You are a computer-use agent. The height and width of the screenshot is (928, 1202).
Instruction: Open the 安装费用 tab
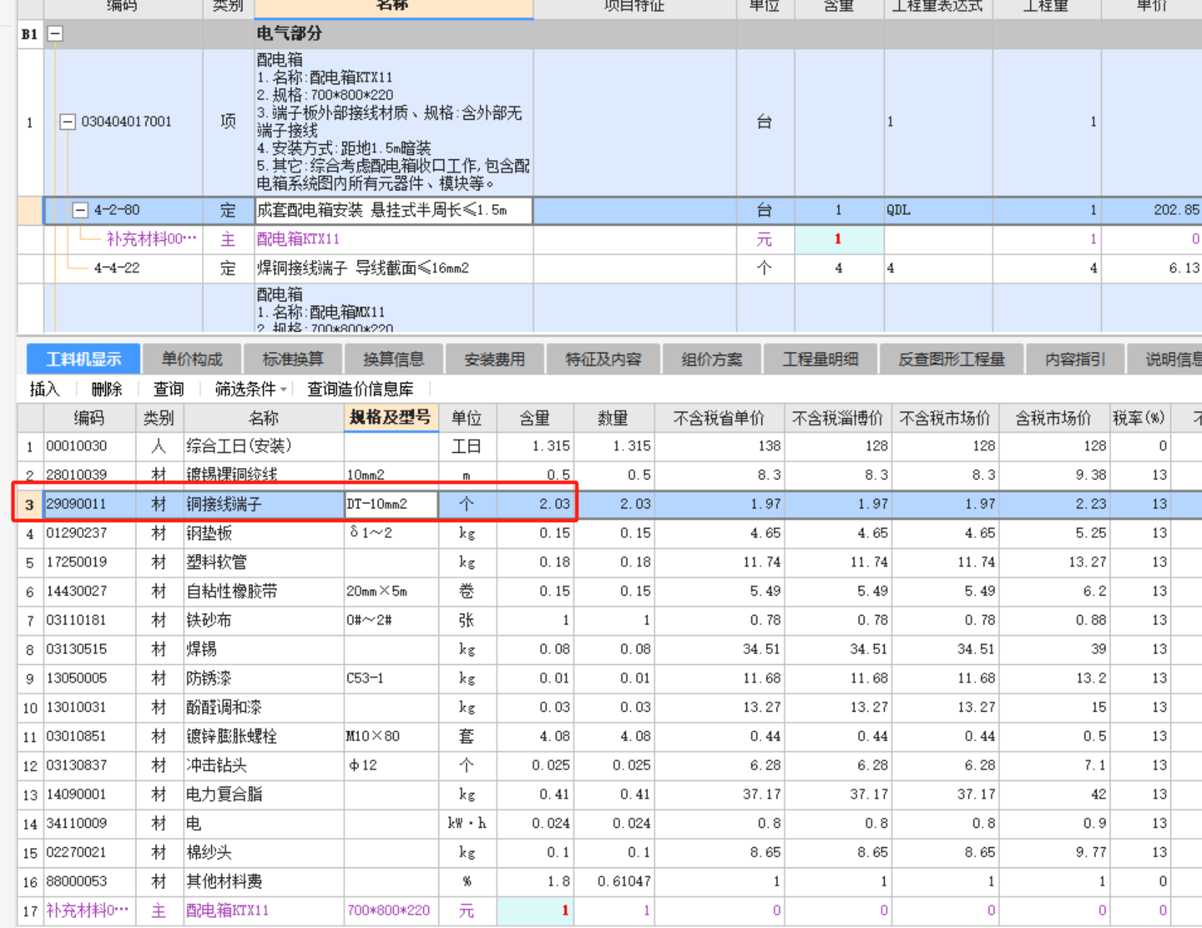point(494,359)
